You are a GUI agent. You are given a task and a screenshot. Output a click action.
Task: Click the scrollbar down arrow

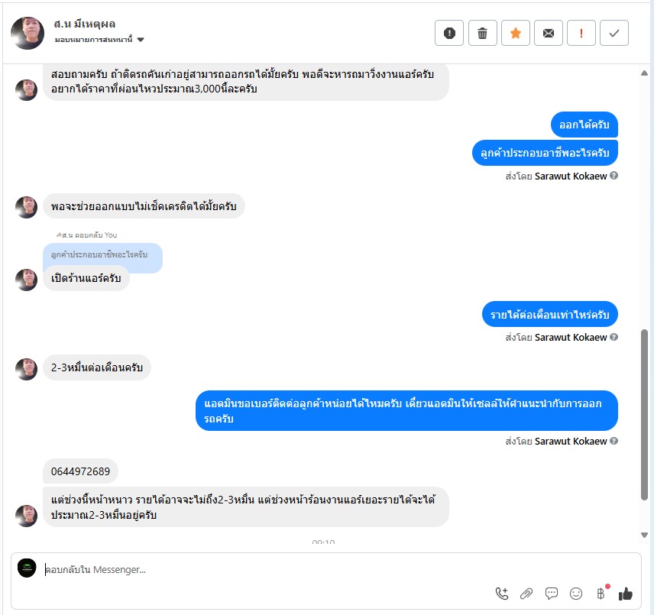point(644,535)
